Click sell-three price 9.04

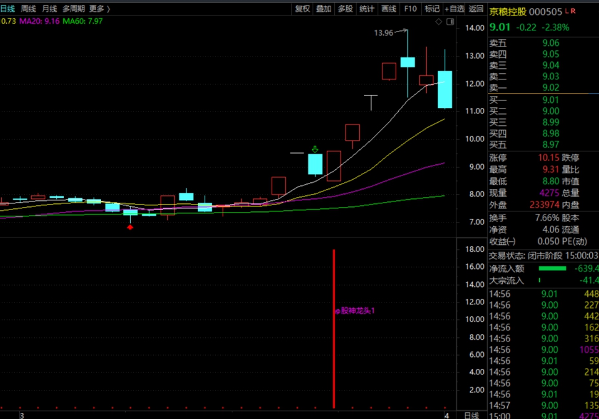(x=551, y=65)
